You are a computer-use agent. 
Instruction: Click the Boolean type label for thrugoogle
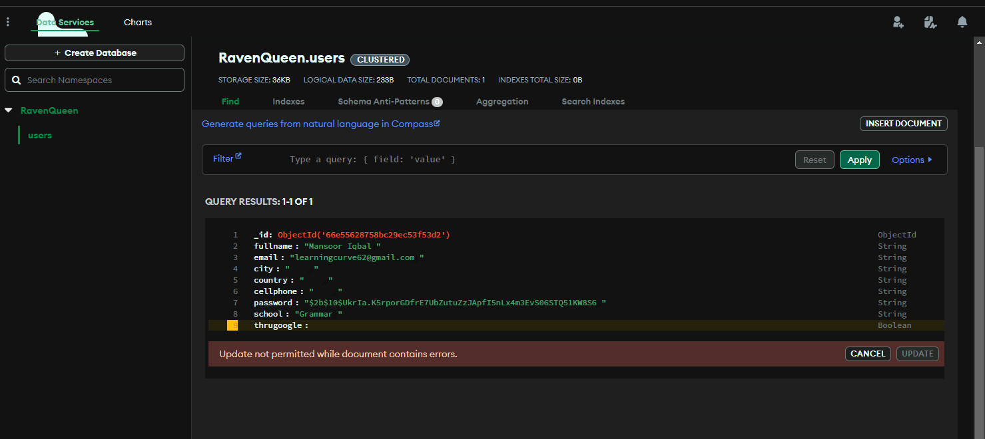point(894,325)
